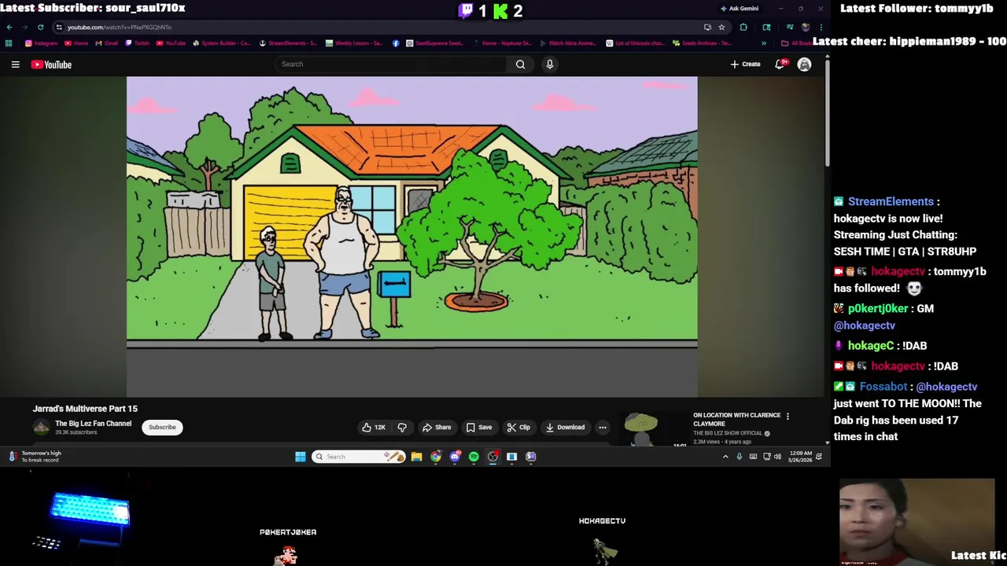Dislike the Jarrad's Multiverse video
Image resolution: width=1007 pixels, height=566 pixels.
click(402, 428)
